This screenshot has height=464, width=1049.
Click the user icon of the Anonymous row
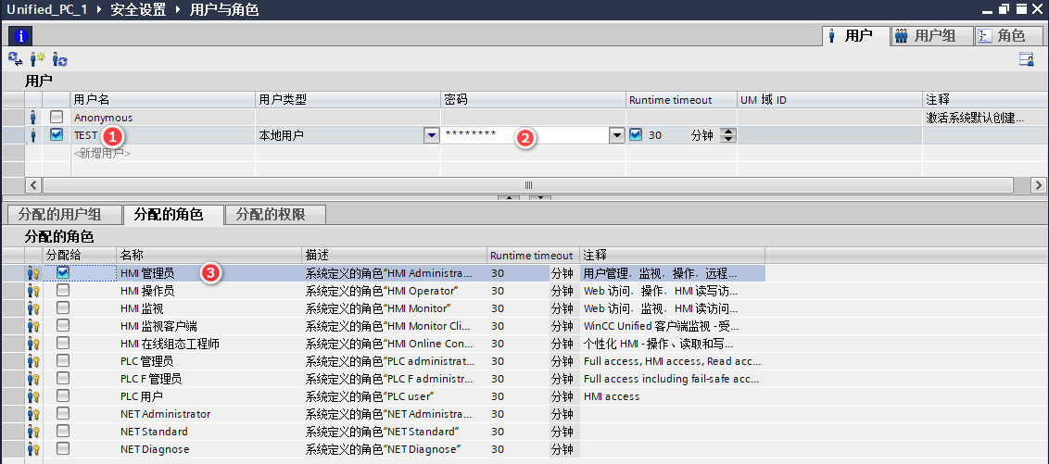pyautogui.click(x=33, y=117)
